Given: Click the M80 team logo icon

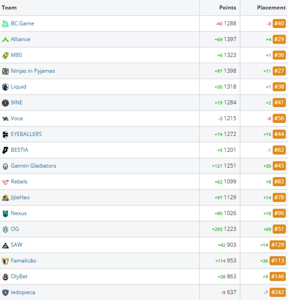Looking at the screenshot, I should click(x=5, y=55).
